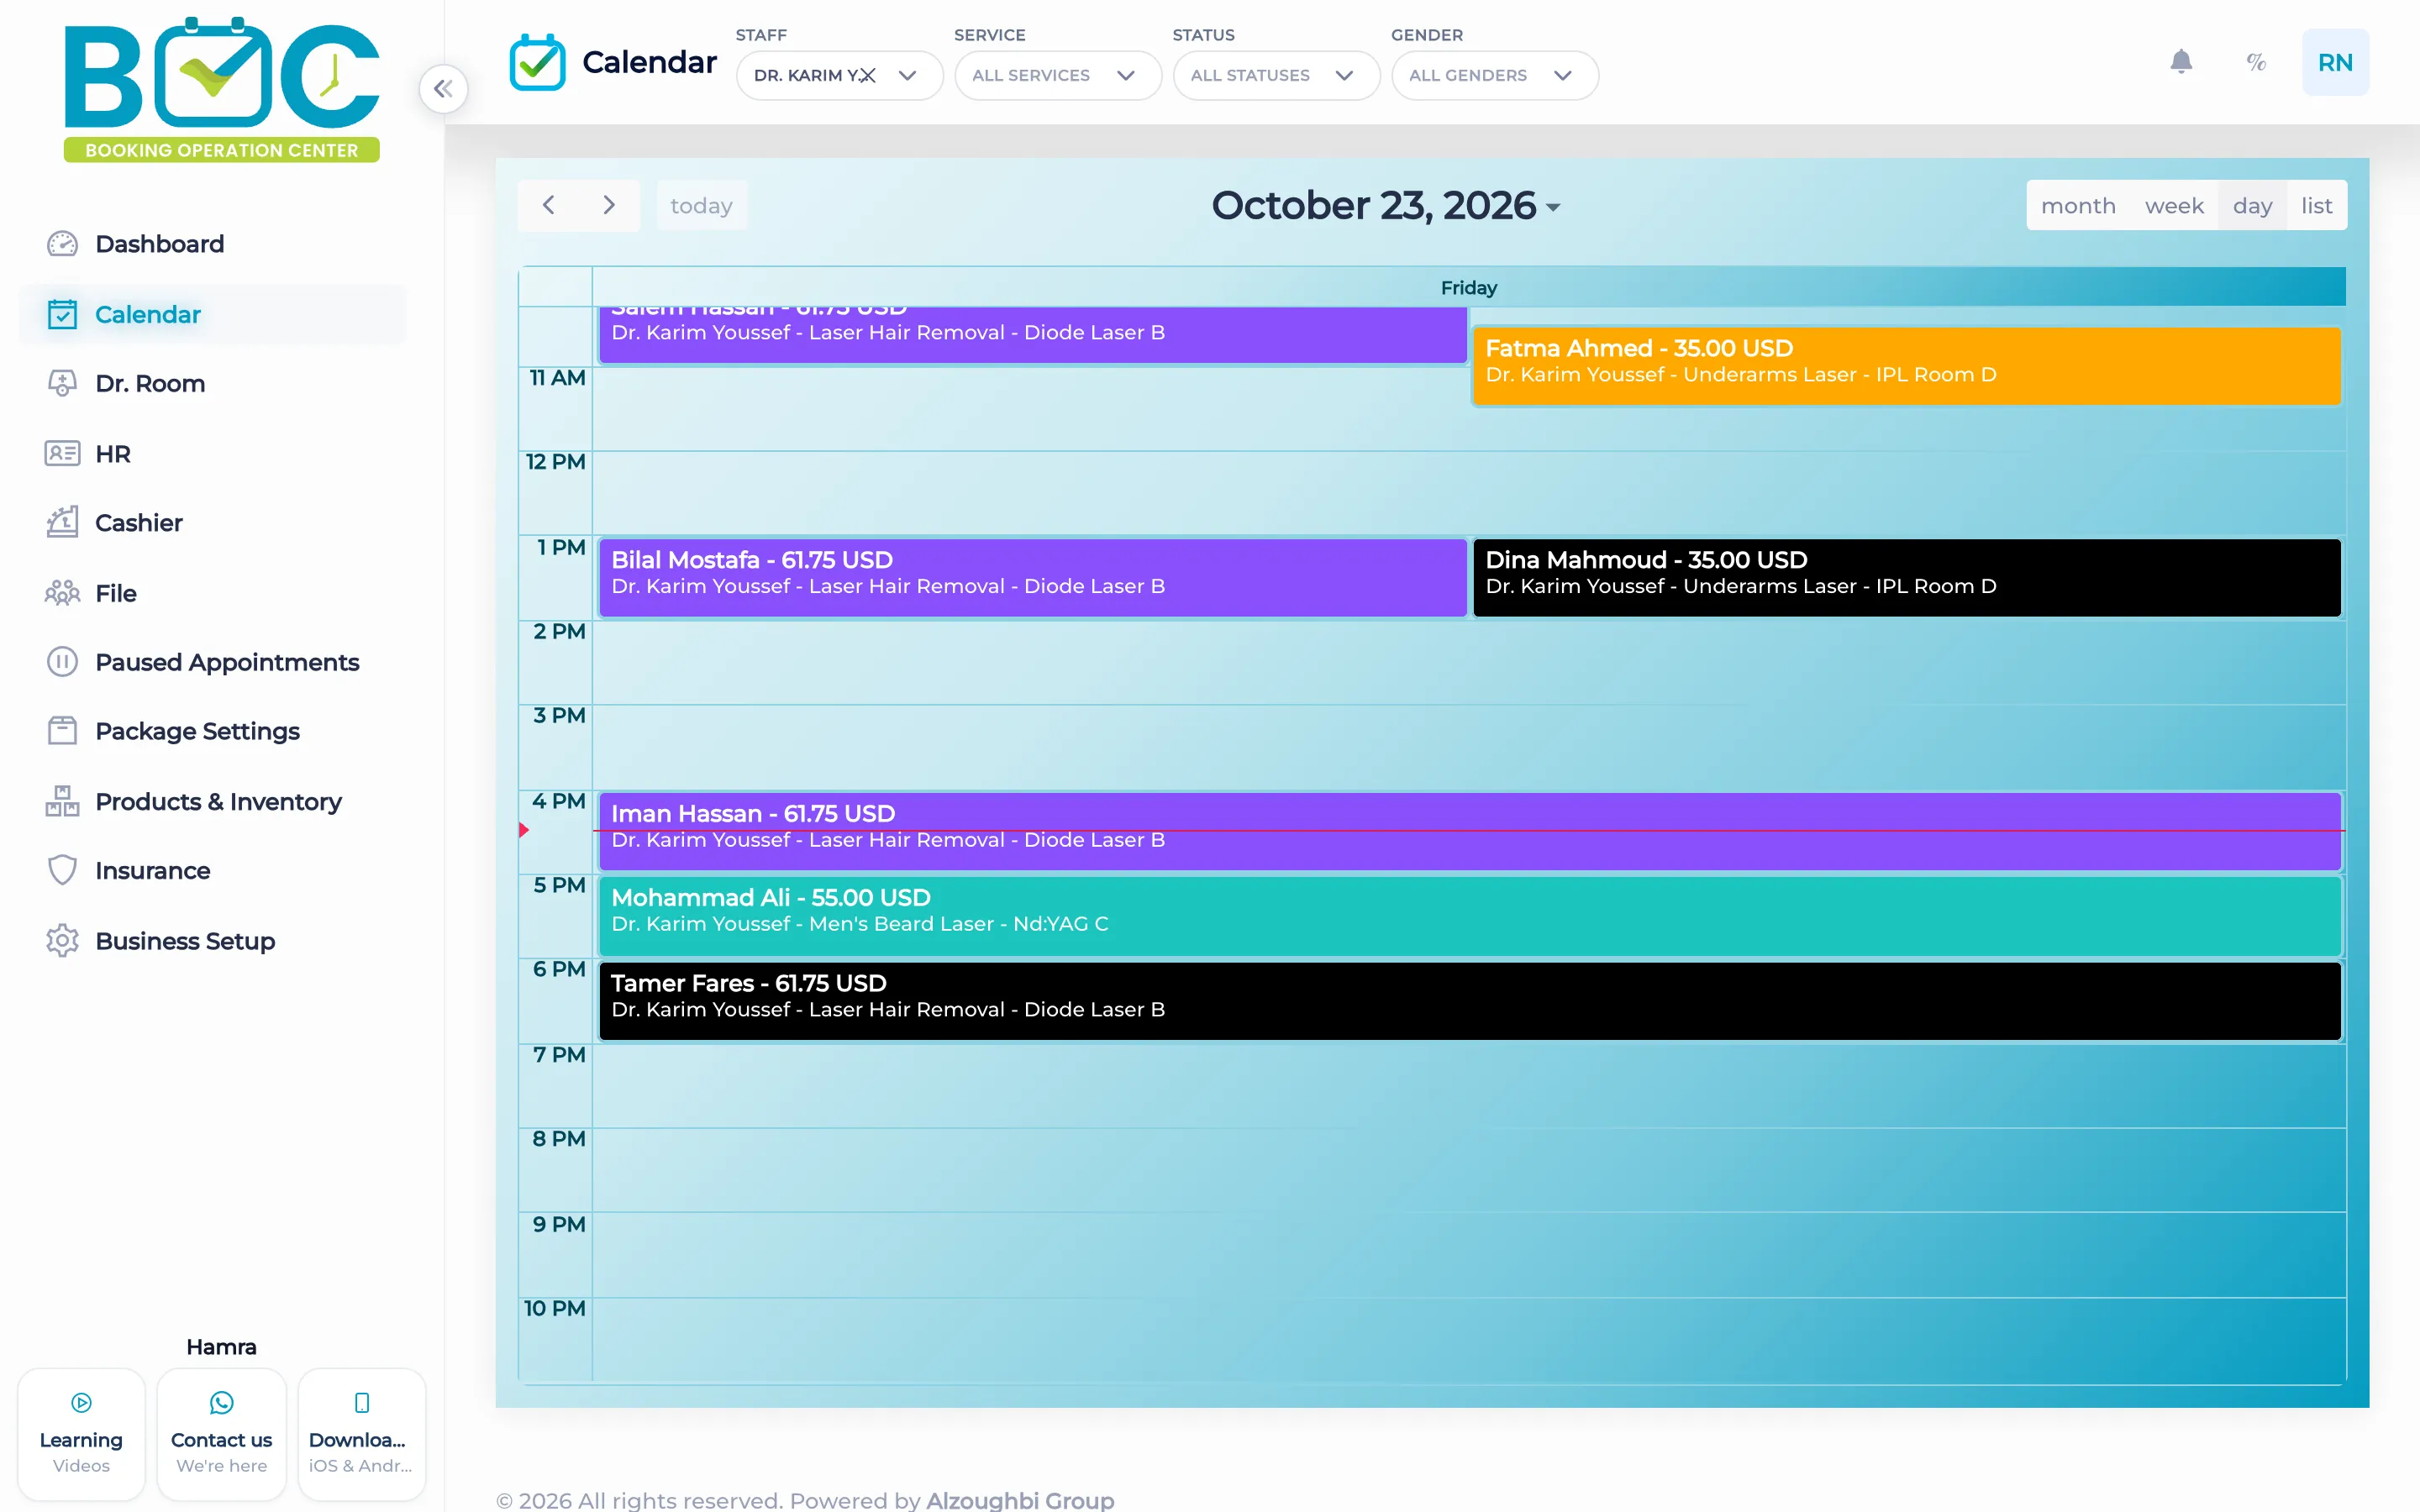Click the Business Setup gear icon
The image size is (2420, 1512).
click(x=62, y=941)
